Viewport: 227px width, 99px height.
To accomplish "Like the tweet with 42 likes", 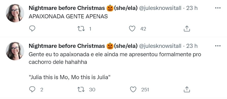I will [132, 29].
